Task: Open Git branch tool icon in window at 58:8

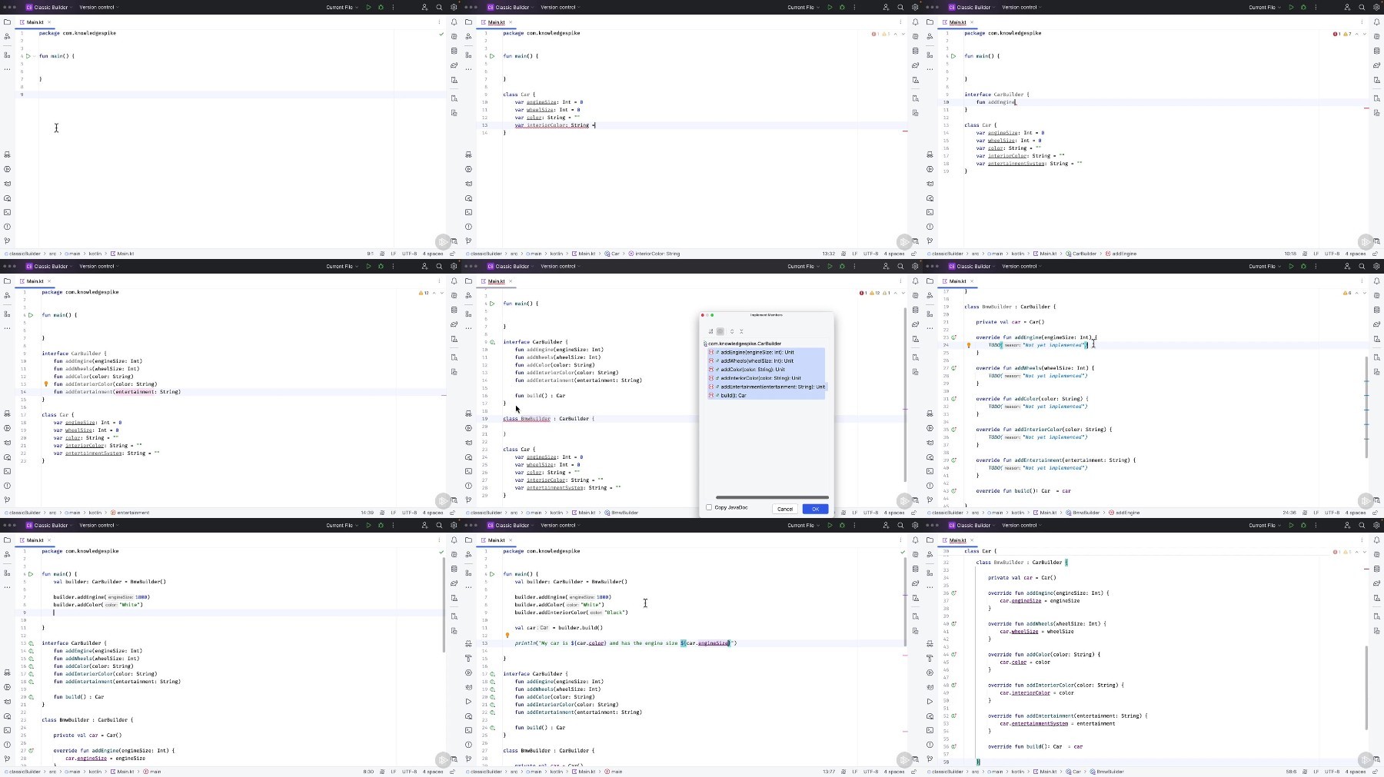Action: click(x=930, y=759)
